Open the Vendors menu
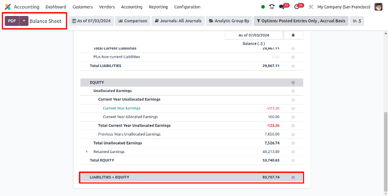The width and height of the screenshot is (388, 196). point(107,7)
